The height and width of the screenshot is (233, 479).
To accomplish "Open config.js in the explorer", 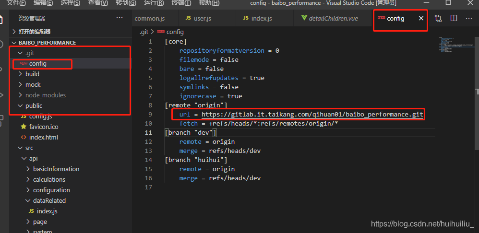I will 71,116.
